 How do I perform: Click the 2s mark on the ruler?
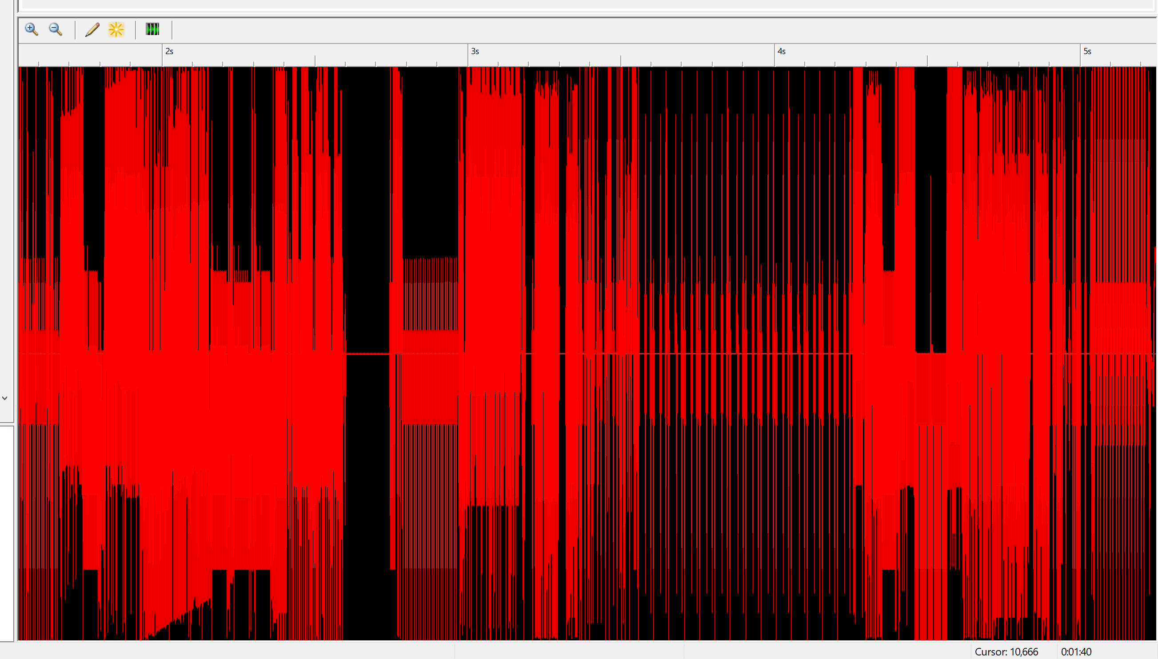point(169,51)
